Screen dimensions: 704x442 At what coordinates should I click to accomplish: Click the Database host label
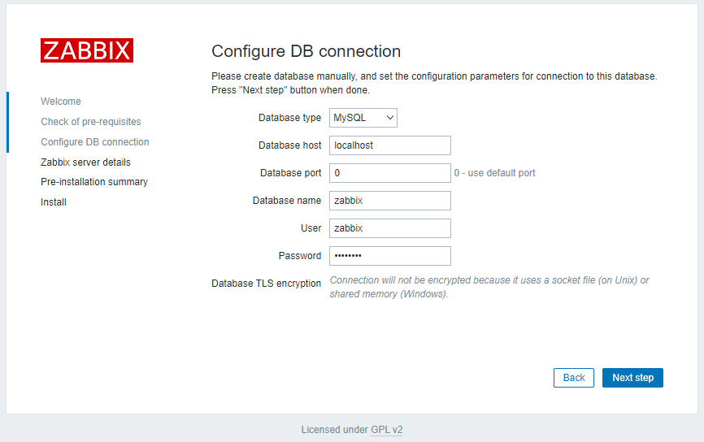point(289,145)
